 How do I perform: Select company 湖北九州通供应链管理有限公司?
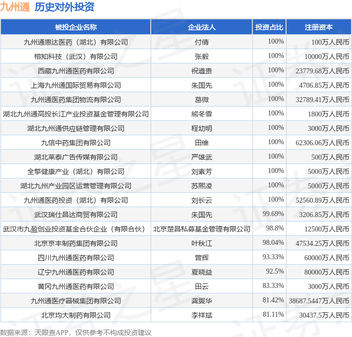pos(76,128)
